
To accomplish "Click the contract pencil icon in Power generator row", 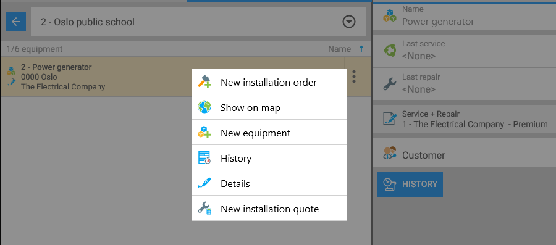I will 11,83.
